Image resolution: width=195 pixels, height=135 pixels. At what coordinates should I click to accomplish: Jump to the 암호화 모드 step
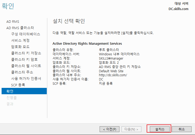click(20, 47)
